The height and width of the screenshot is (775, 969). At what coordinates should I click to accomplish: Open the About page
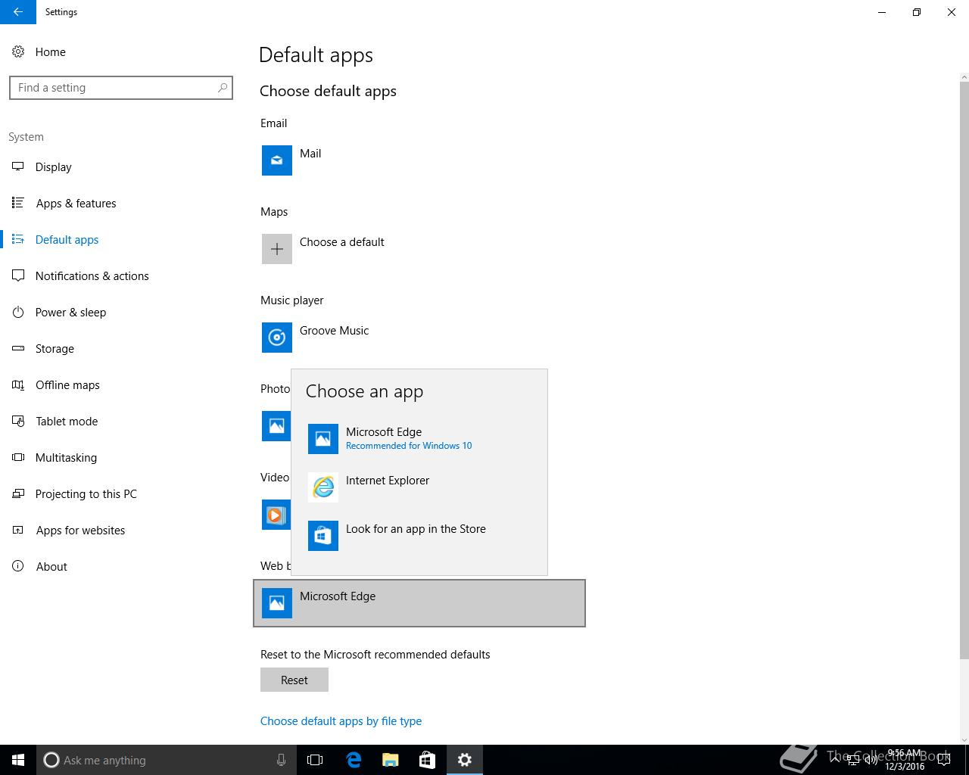click(51, 567)
